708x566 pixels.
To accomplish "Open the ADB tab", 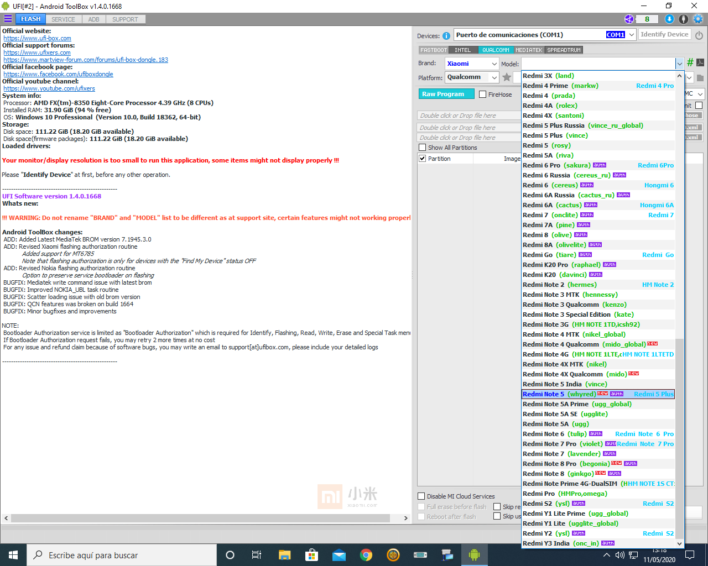I will point(94,19).
